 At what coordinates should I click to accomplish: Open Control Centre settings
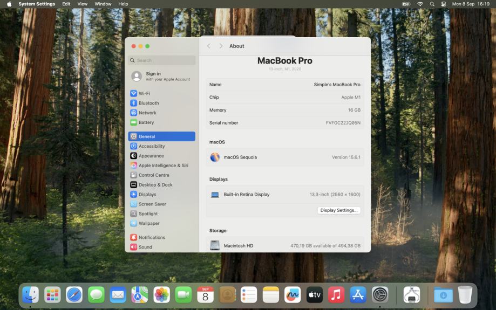click(x=153, y=175)
